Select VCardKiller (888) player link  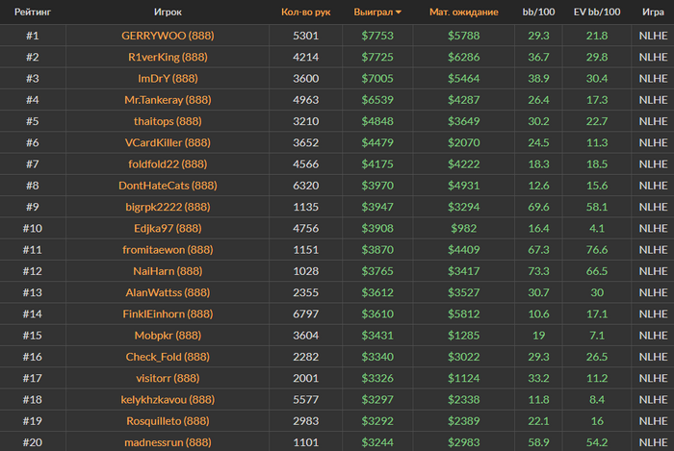click(x=168, y=142)
